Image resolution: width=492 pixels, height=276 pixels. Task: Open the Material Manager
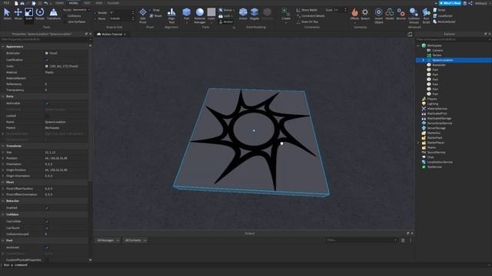200,15
